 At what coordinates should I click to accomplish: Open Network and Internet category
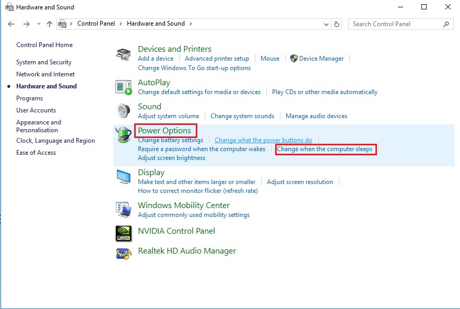(45, 74)
